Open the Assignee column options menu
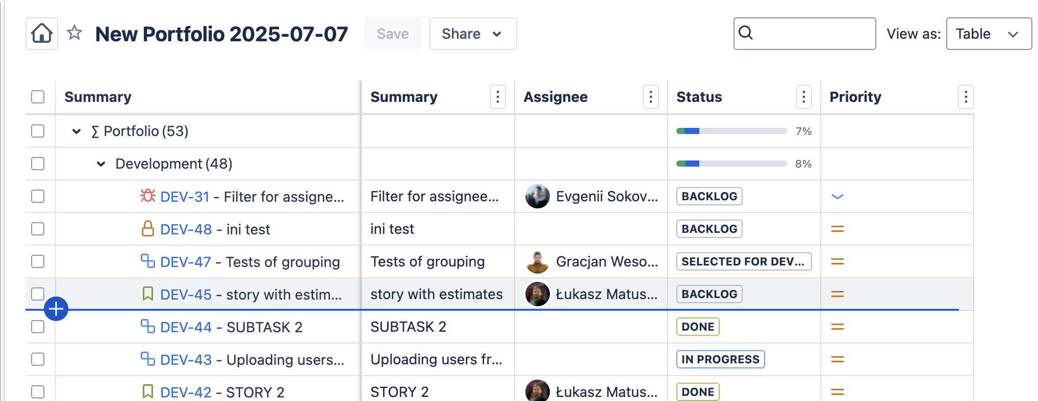This screenshot has width=1038, height=401. coord(650,97)
